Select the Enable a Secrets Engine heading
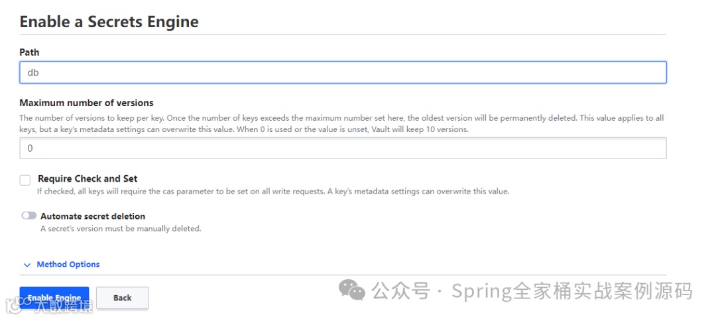 tap(109, 21)
